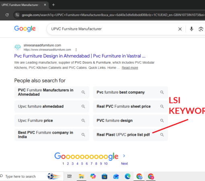Click shreeanaadifurniture.com site name

42,45
